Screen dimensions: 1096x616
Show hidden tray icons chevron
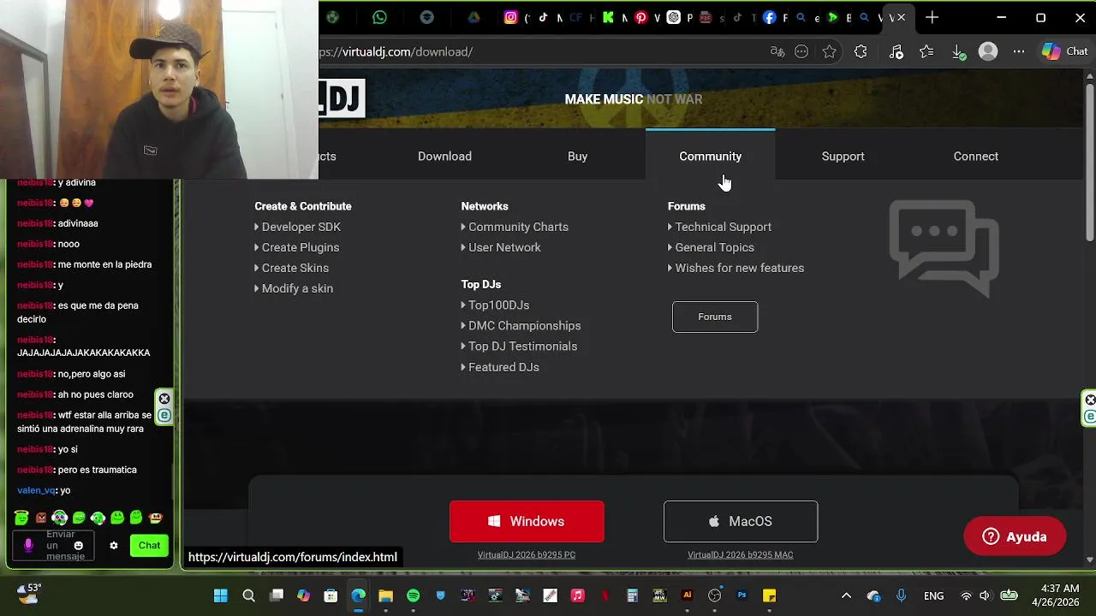coord(846,595)
